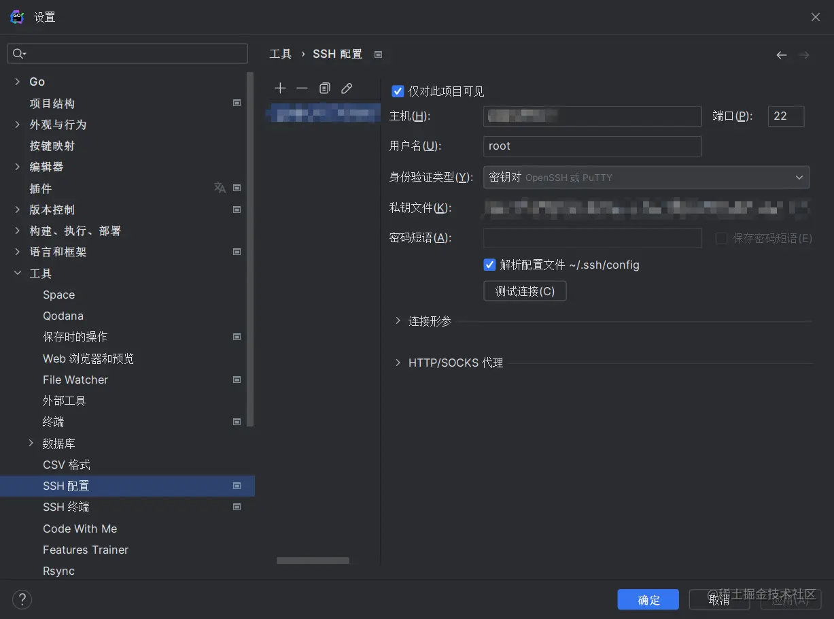Viewport: 834px width, 619px height.
Task: Click the GoLand logo in title bar
Action: [x=17, y=17]
